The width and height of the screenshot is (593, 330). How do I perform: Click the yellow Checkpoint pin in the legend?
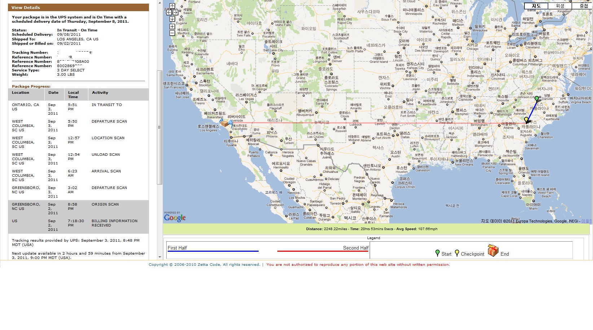pos(457,253)
